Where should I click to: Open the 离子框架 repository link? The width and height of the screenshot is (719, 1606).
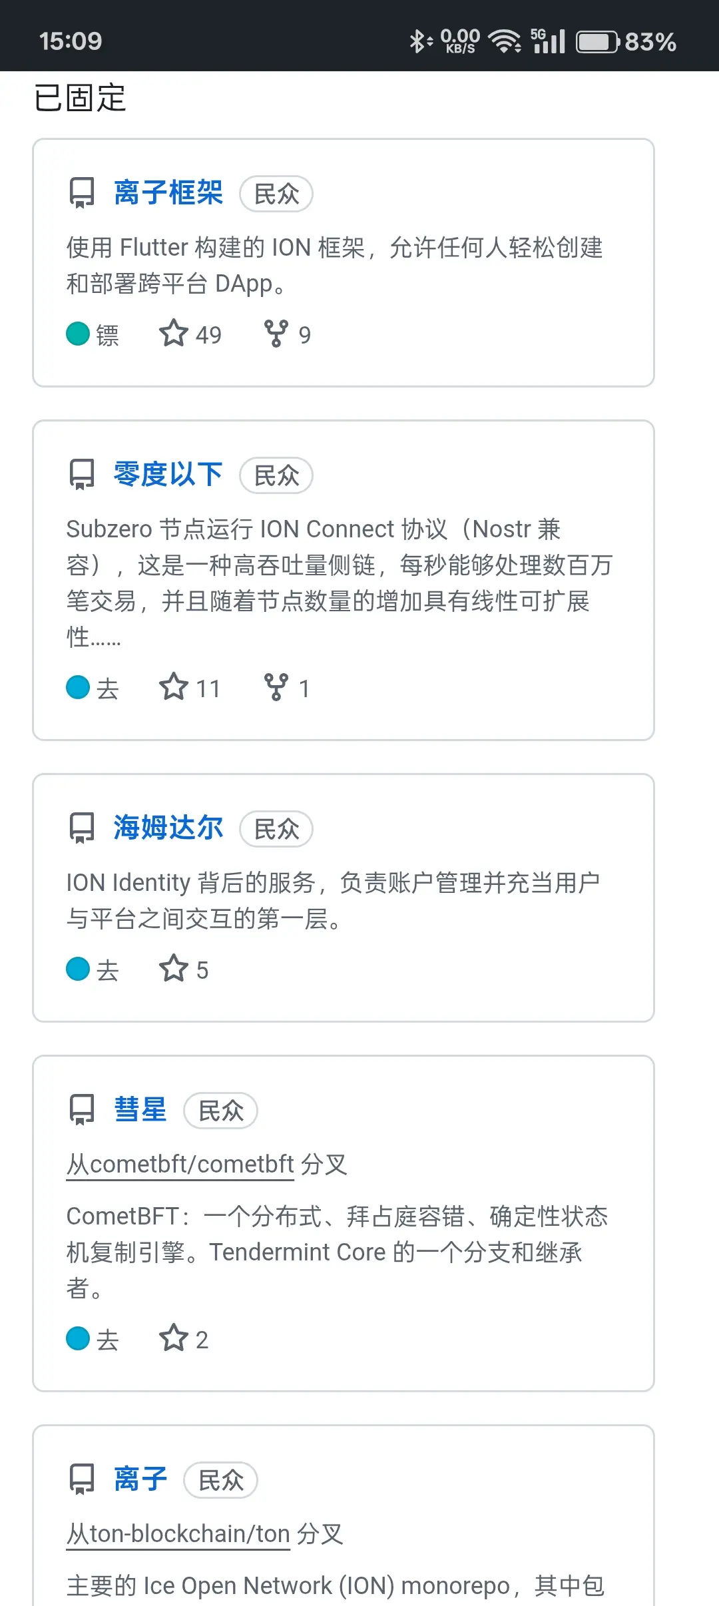coord(168,193)
